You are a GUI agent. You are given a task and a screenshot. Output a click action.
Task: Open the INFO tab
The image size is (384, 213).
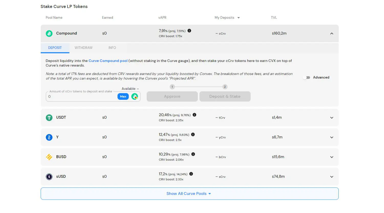(x=112, y=48)
